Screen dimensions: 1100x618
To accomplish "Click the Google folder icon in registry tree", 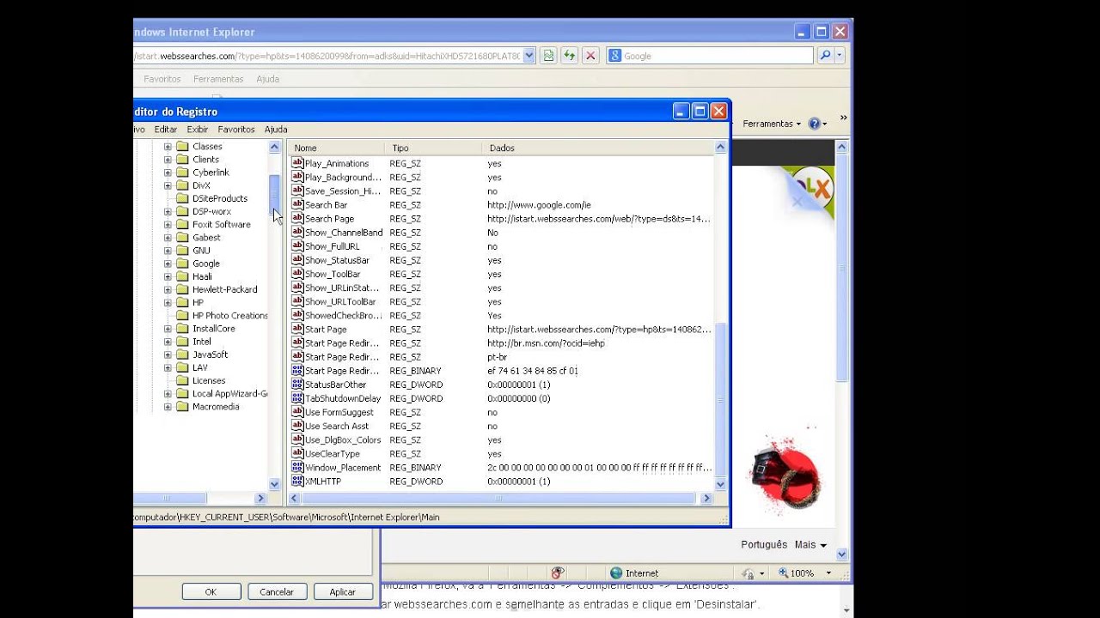I will 182,264.
